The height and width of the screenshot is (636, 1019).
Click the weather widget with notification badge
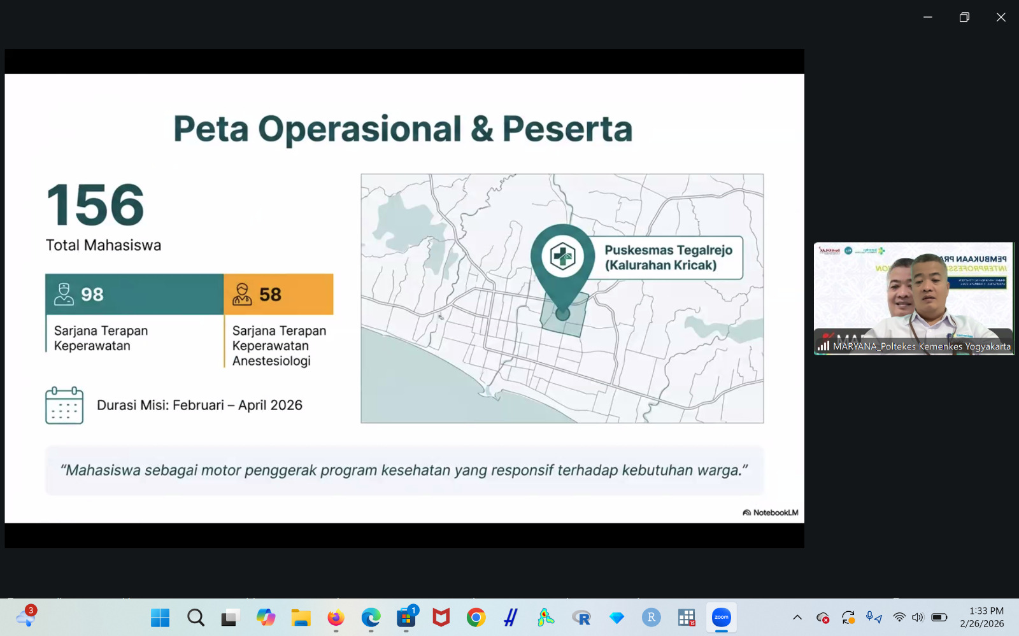click(x=26, y=617)
